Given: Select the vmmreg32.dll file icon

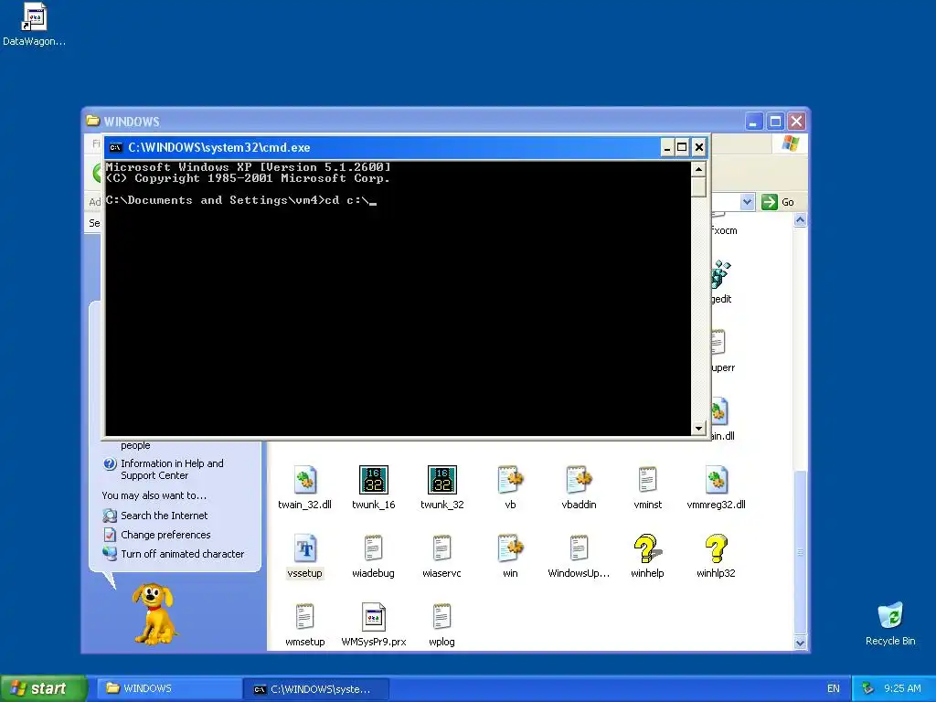Looking at the screenshot, I should coord(717,480).
